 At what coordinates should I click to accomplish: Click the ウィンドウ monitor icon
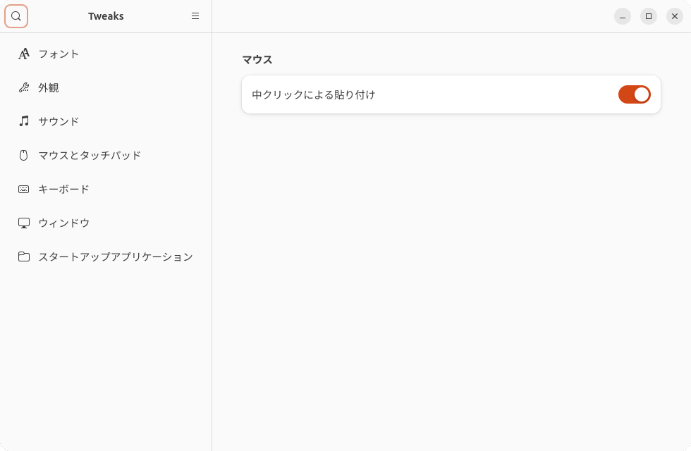coord(24,223)
